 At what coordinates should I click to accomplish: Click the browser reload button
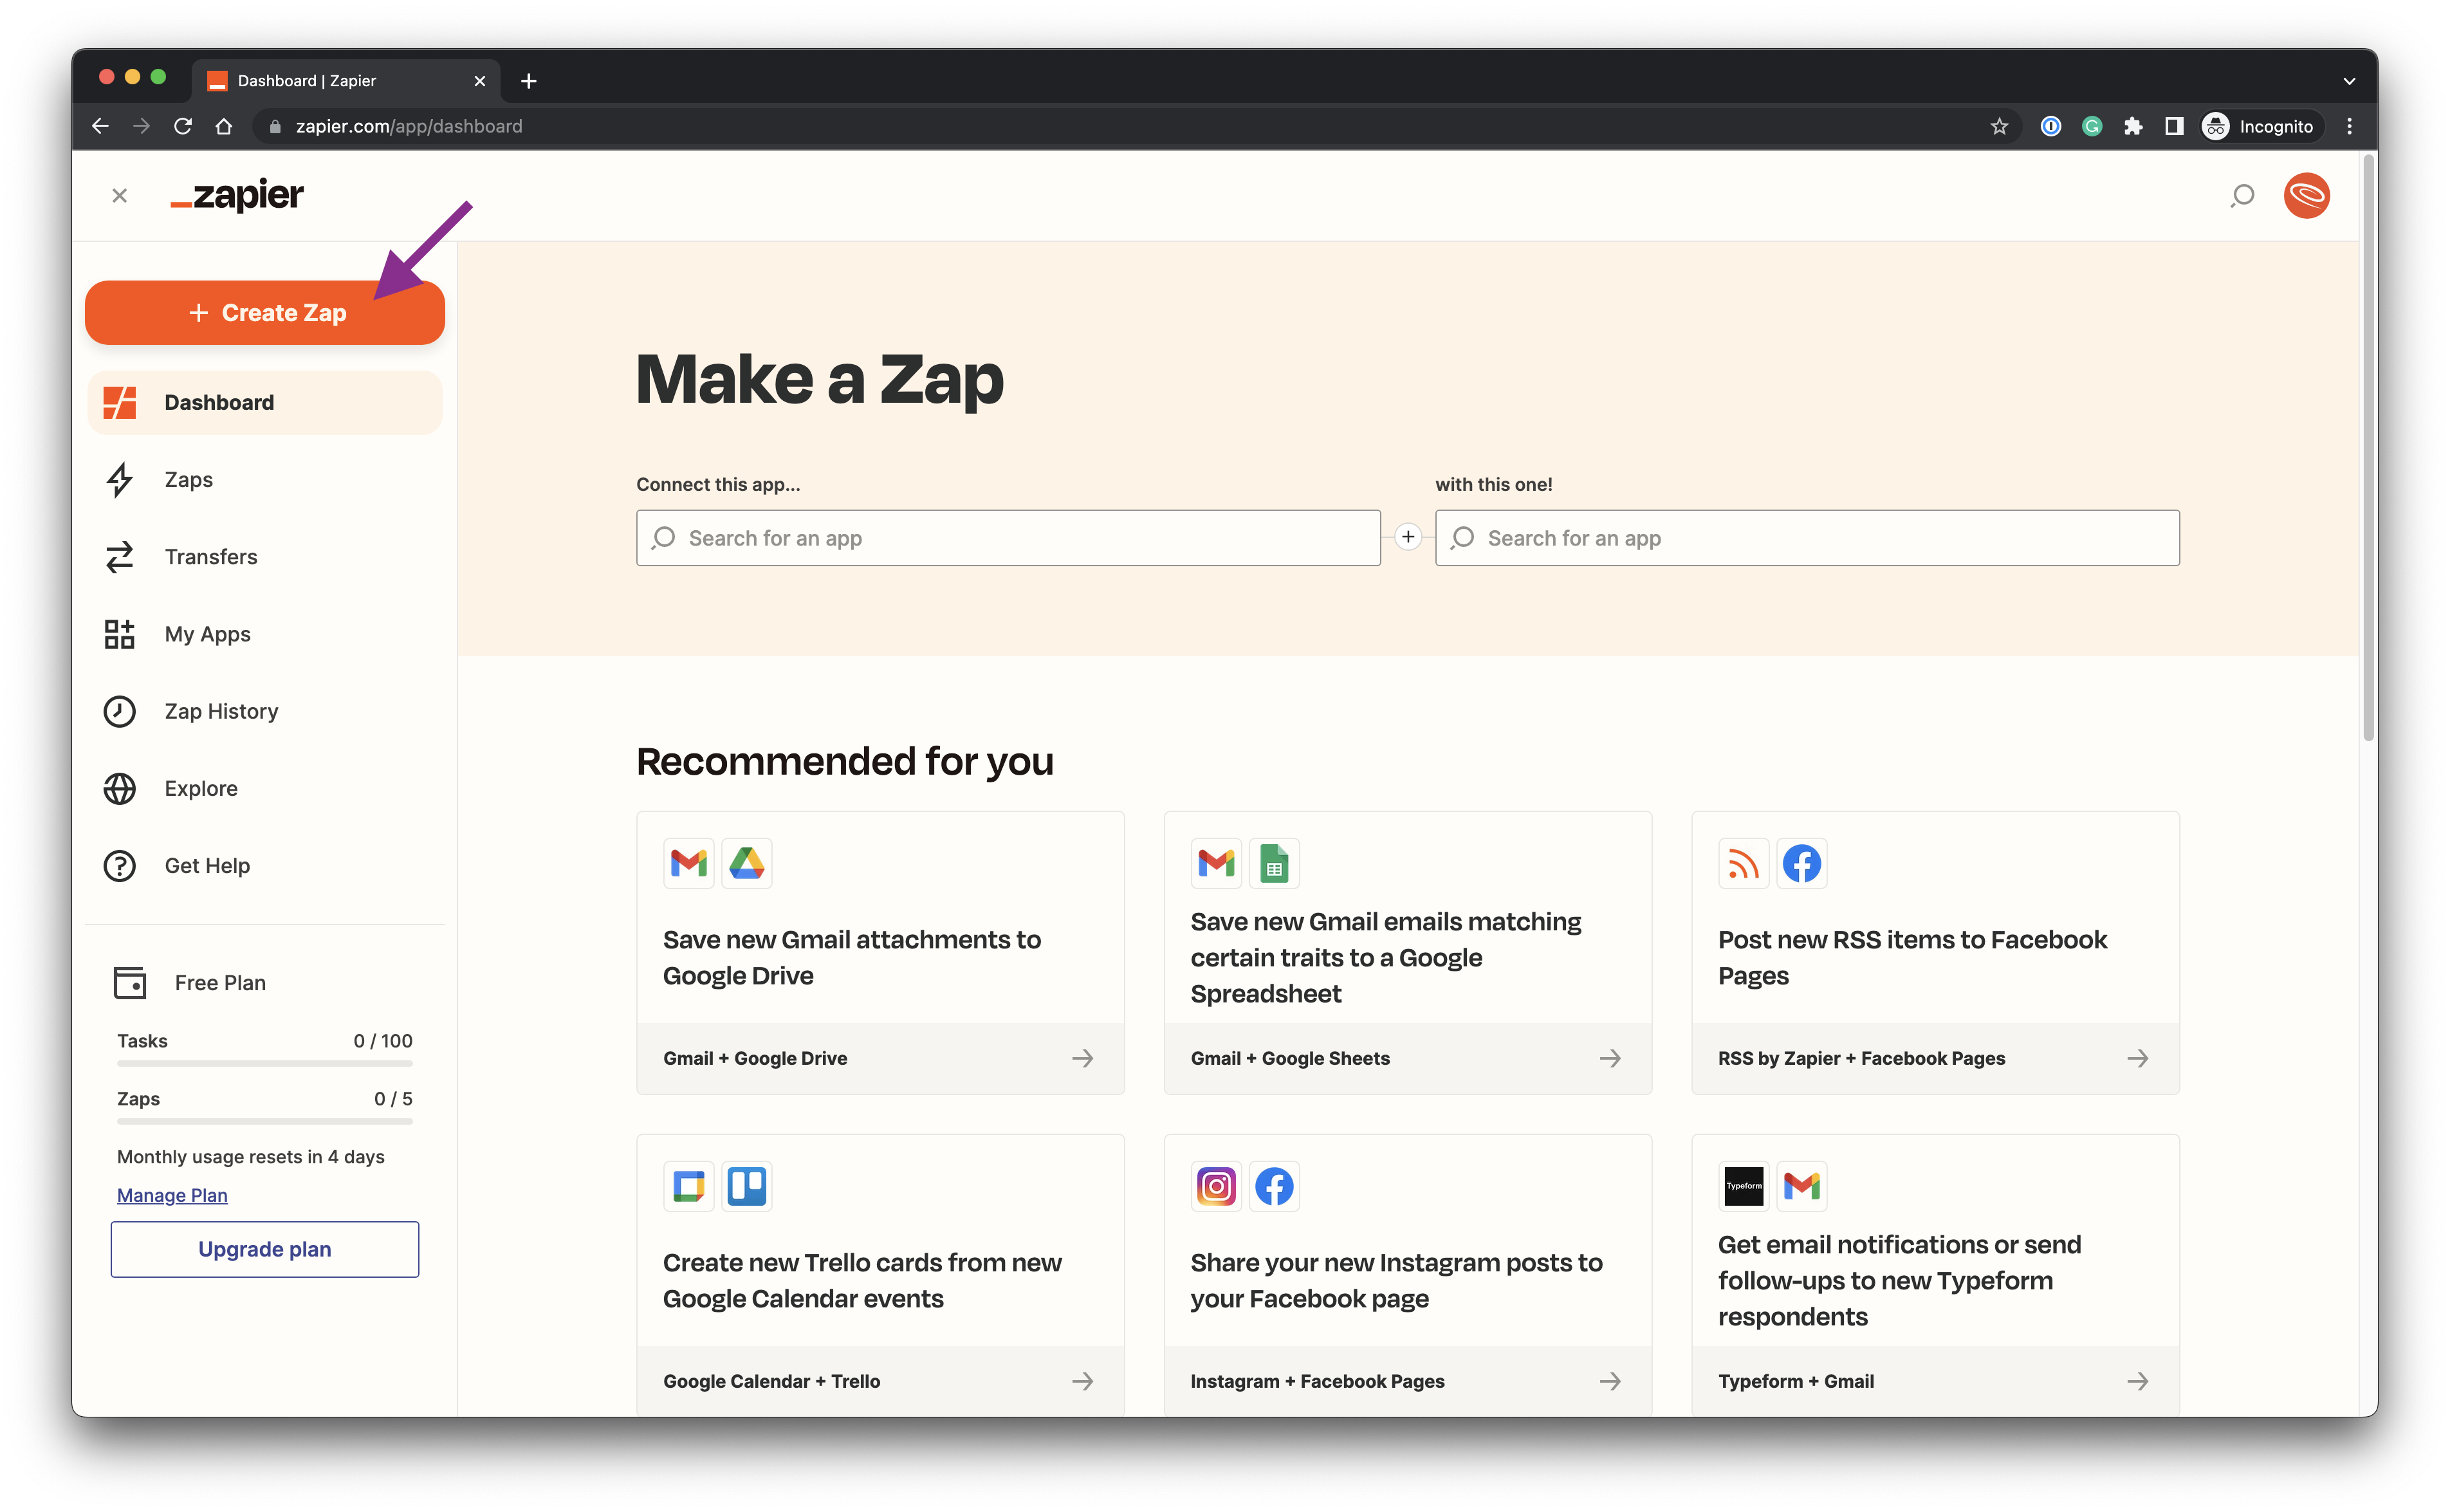[183, 126]
